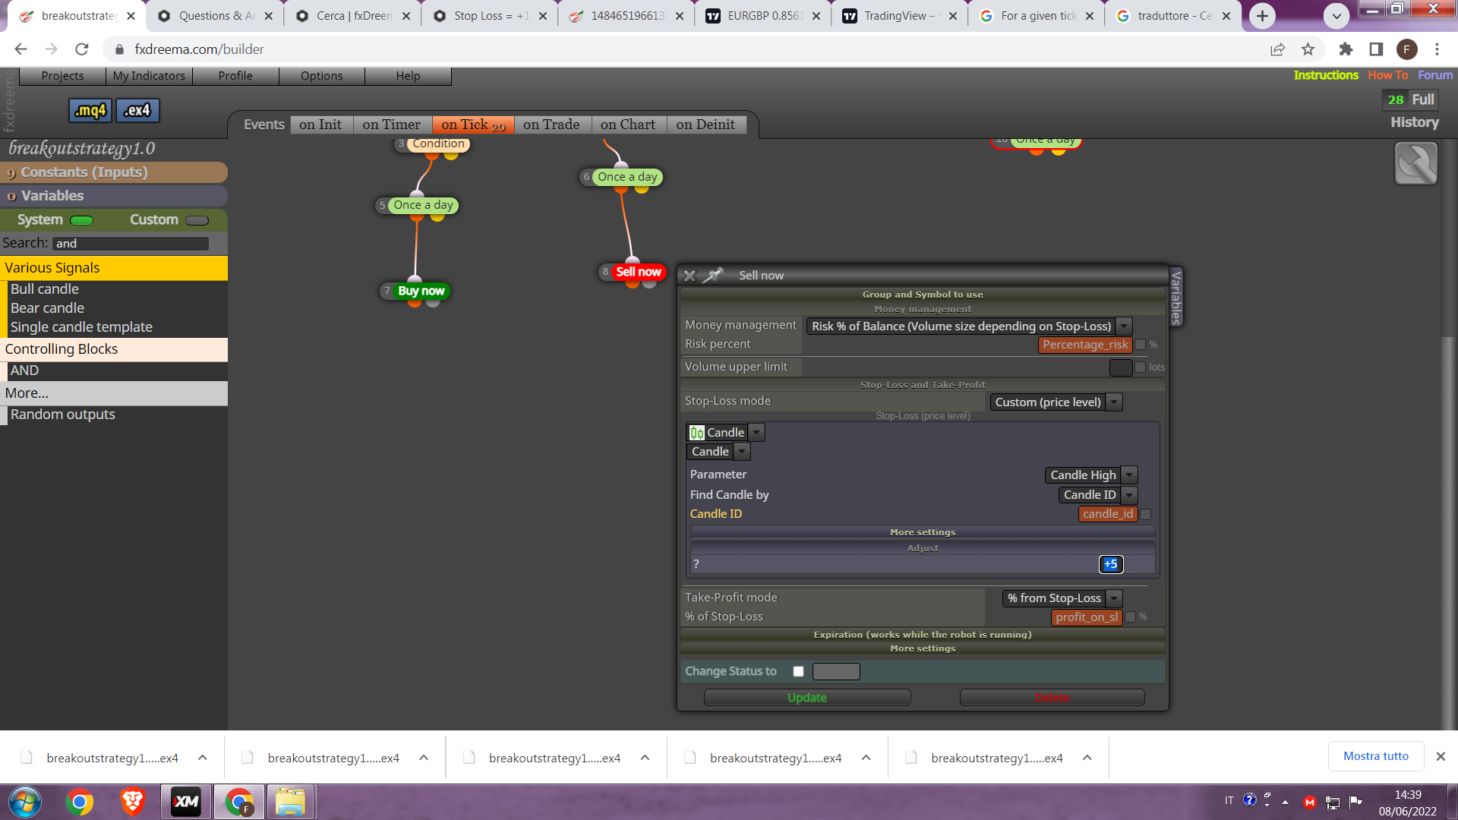Switch to the on Init event tab
1458x820 pixels.
tap(320, 125)
